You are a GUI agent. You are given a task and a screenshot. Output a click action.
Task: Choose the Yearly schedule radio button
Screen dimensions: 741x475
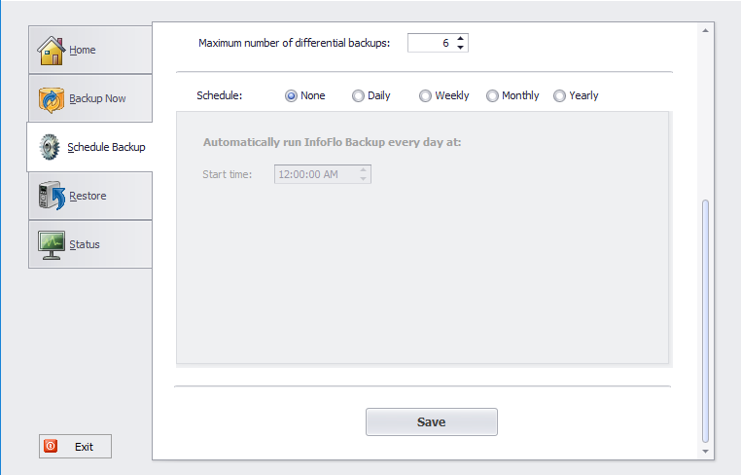point(559,96)
